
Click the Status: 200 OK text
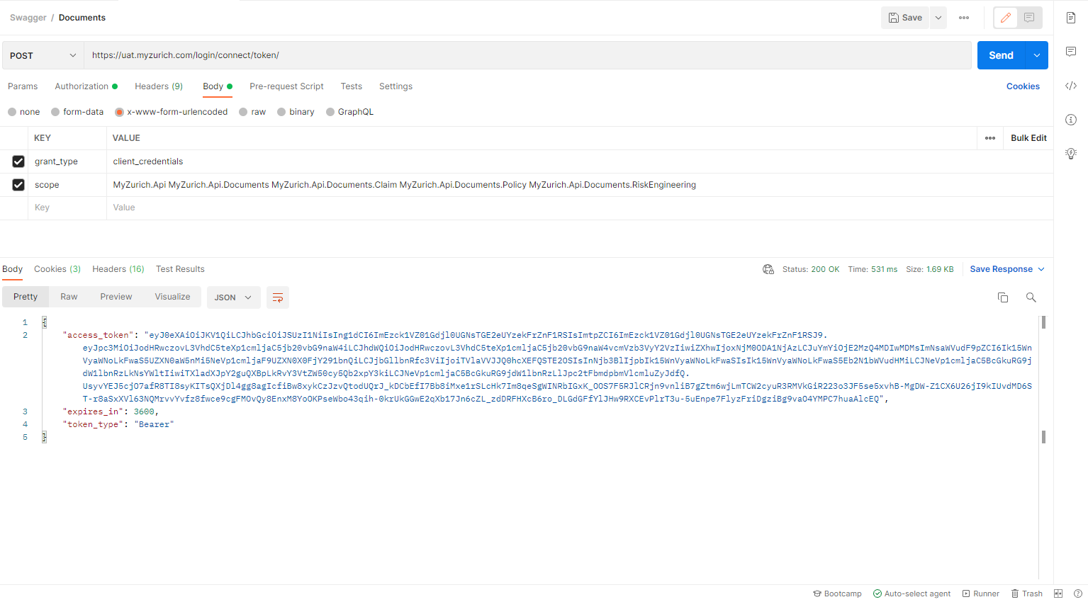[811, 269]
